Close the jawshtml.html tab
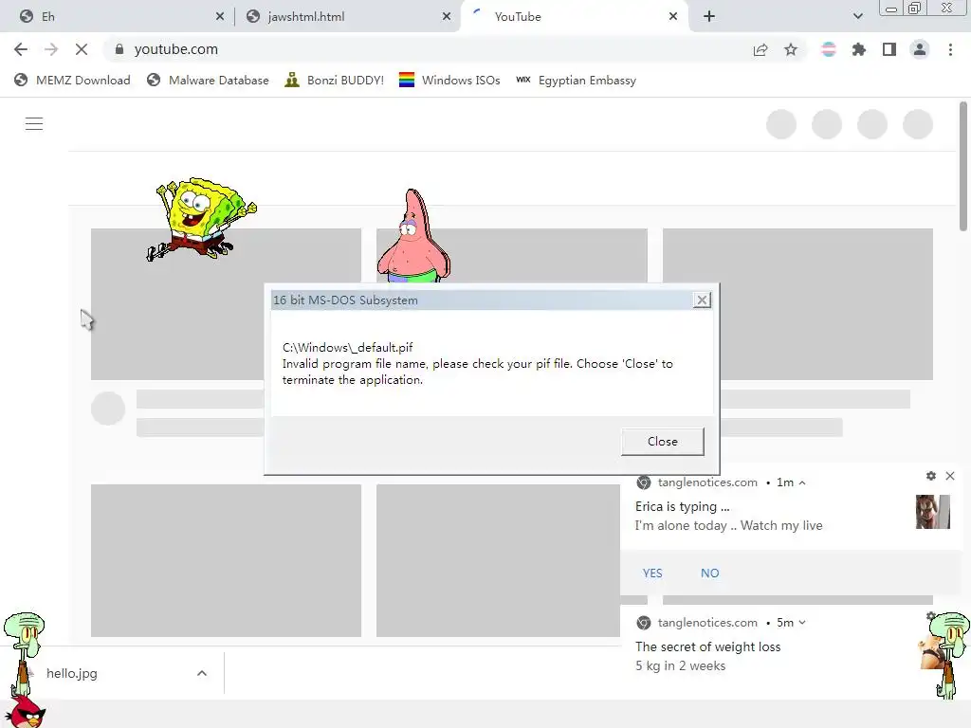This screenshot has width=971, height=728. [447, 17]
